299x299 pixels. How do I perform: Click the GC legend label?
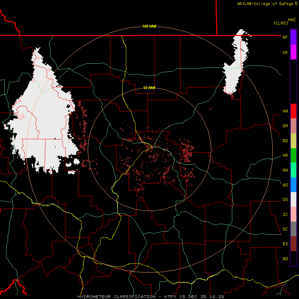[x=285, y=229]
